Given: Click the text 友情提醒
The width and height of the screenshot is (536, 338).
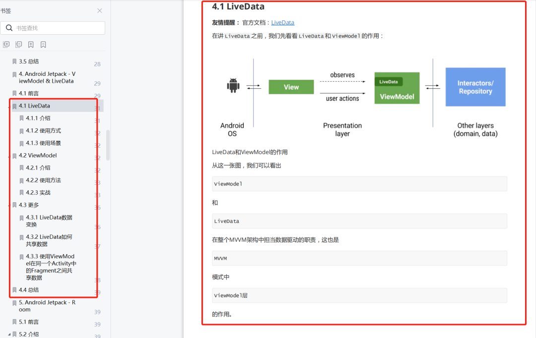Looking at the screenshot, I should (223, 22).
